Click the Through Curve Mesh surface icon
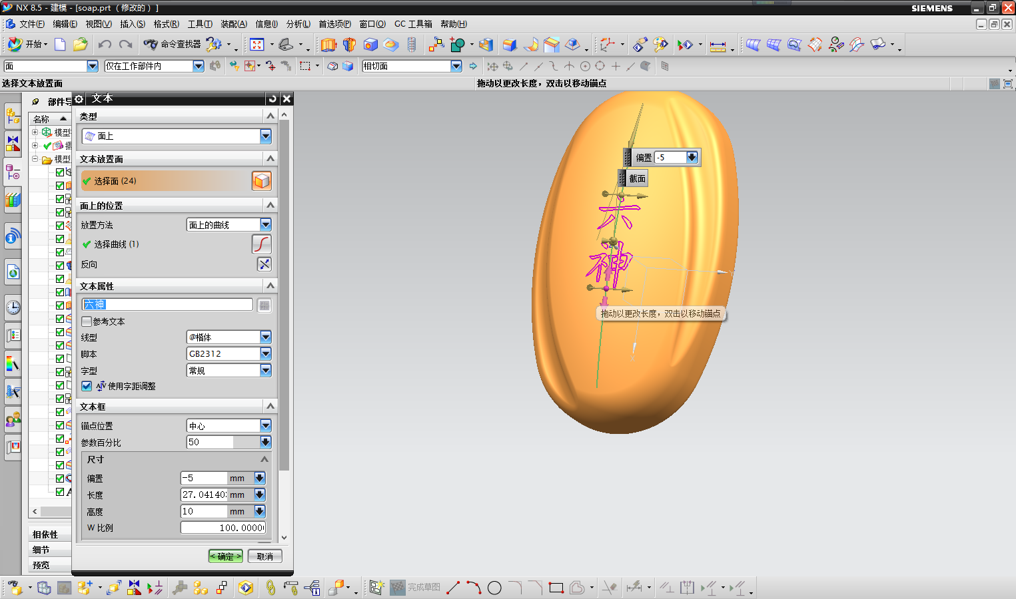 [x=773, y=45]
